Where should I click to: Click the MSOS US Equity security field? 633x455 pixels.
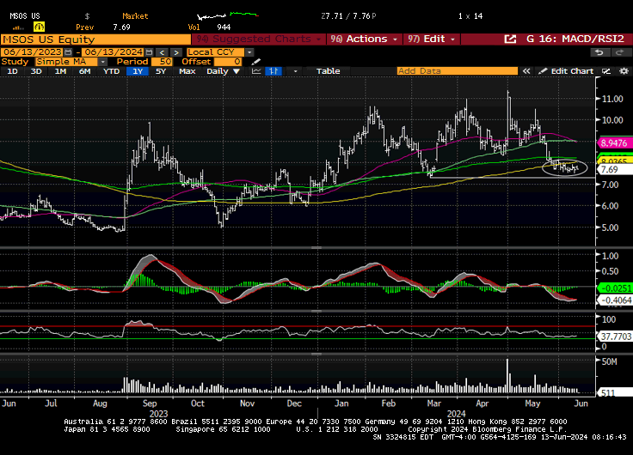[95, 39]
